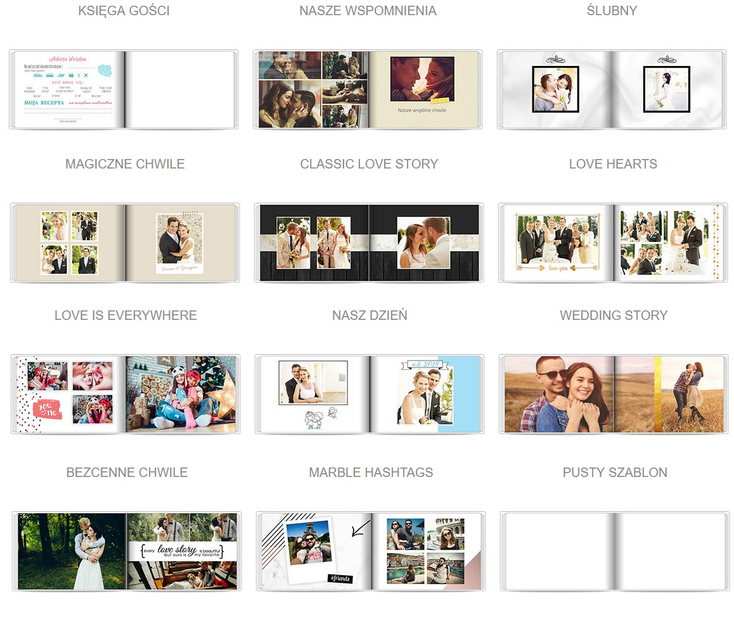Choose the Ślubny album template image
Screen dimensions: 734x617
click(x=612, y=89)
